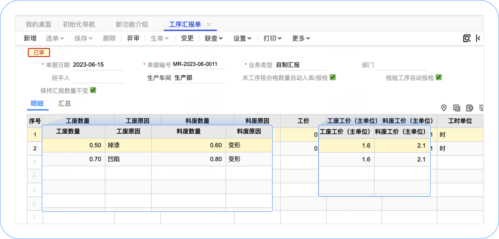Expand the 联查 dropdown menu
Viewport: 499px width, 239px height.
[x=214, y=38]
